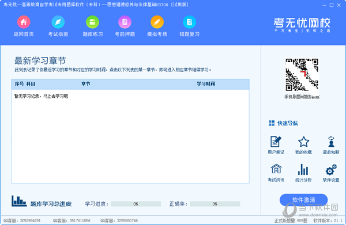
Task: Click the 题库学习总进度 bar chart icon
Action: click(x=19, y=201)
